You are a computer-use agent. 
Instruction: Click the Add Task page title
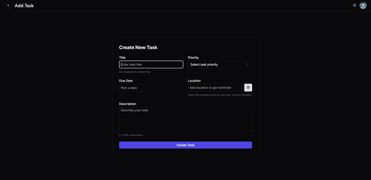tap(24, 6)
